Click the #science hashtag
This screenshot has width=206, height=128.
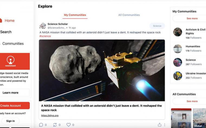point(45,36)
